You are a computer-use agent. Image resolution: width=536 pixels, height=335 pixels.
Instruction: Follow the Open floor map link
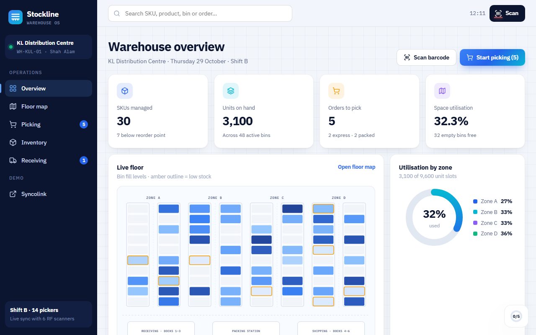point(357,167)
